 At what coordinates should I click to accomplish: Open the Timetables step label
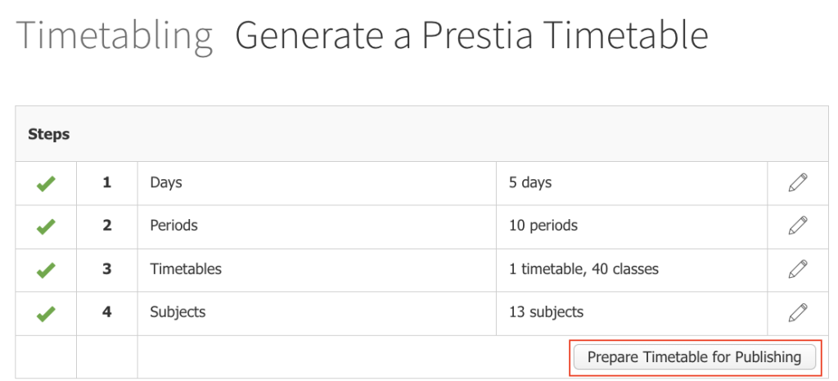(x=186, y=268)
